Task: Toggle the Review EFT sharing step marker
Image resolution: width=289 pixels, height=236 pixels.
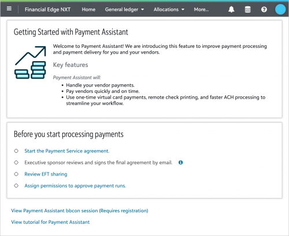Action: pos(16,174)
